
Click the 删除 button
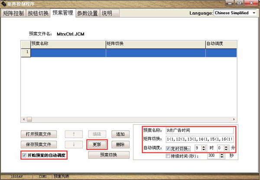click(120, 145)
